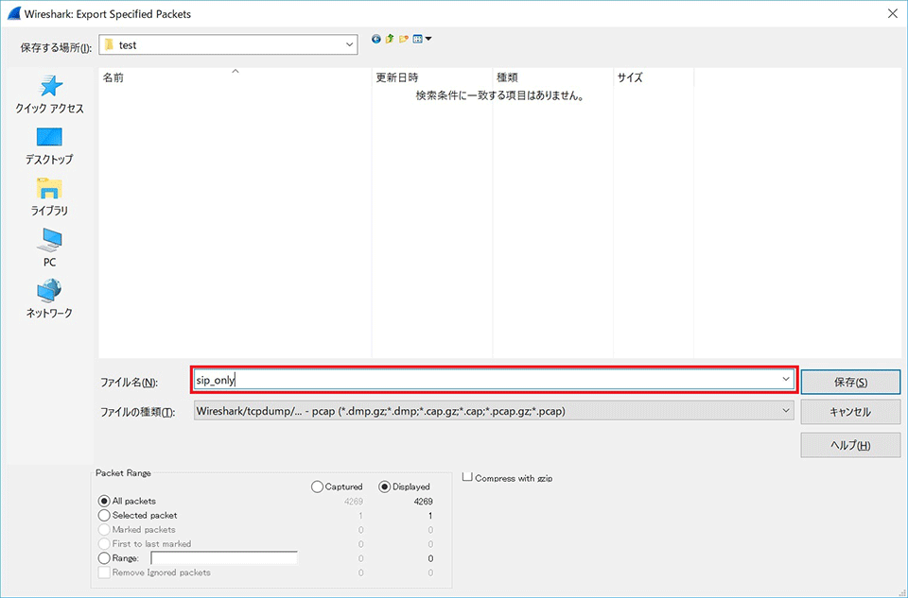Enable Compress with gzip checkbox
This screenshot has width=908, height=598.
467,477
